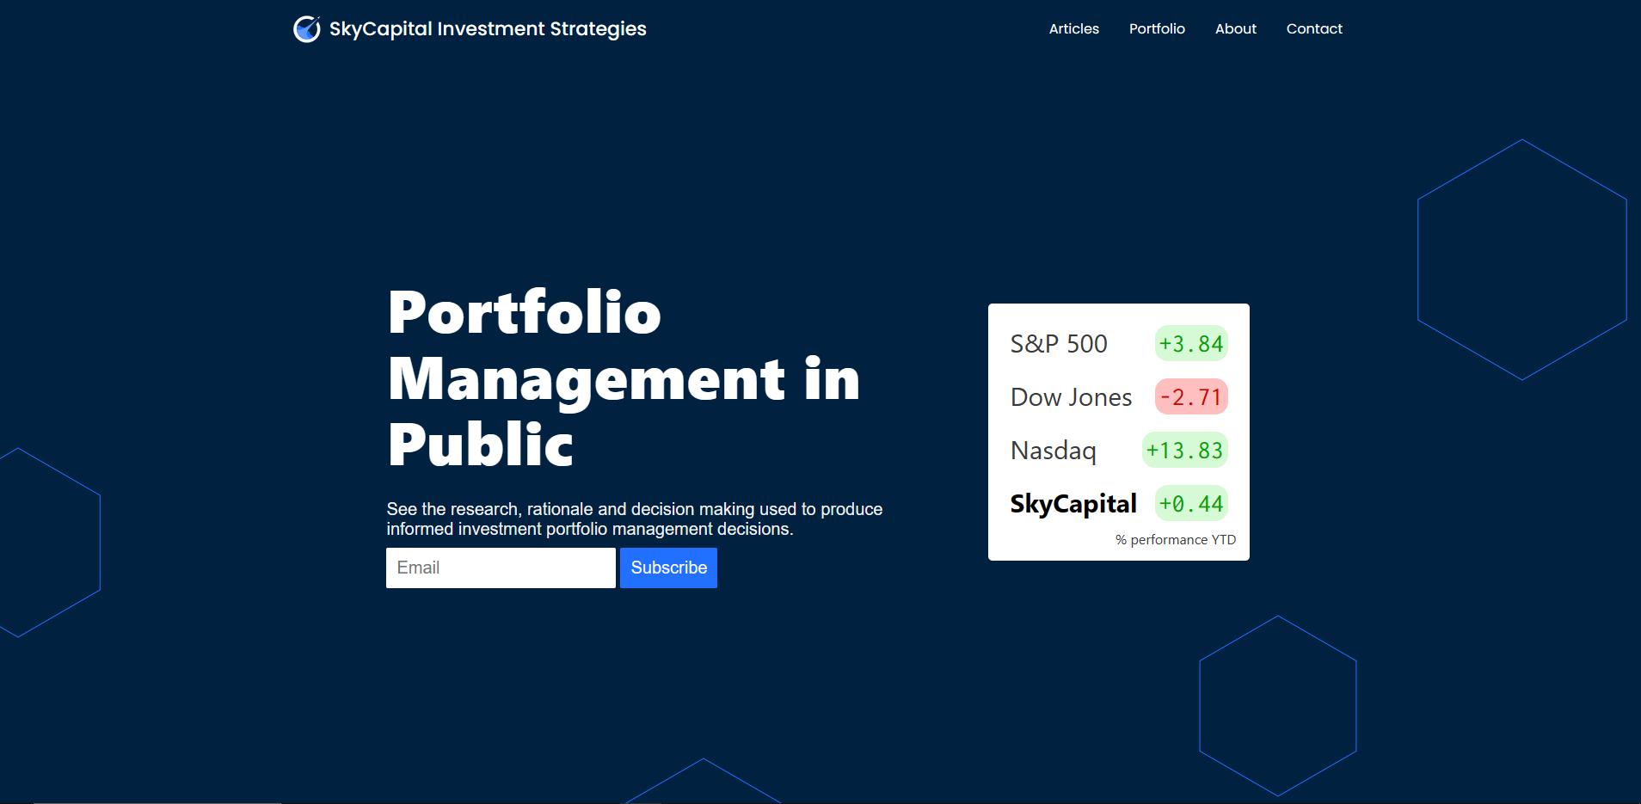Go to the Portfolio nav link
The height and width of the screenshot is (804, 1641).
point(1157,29)
